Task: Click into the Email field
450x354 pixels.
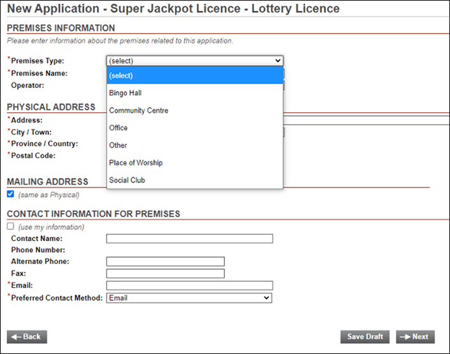Action: [x=189, y=285]
